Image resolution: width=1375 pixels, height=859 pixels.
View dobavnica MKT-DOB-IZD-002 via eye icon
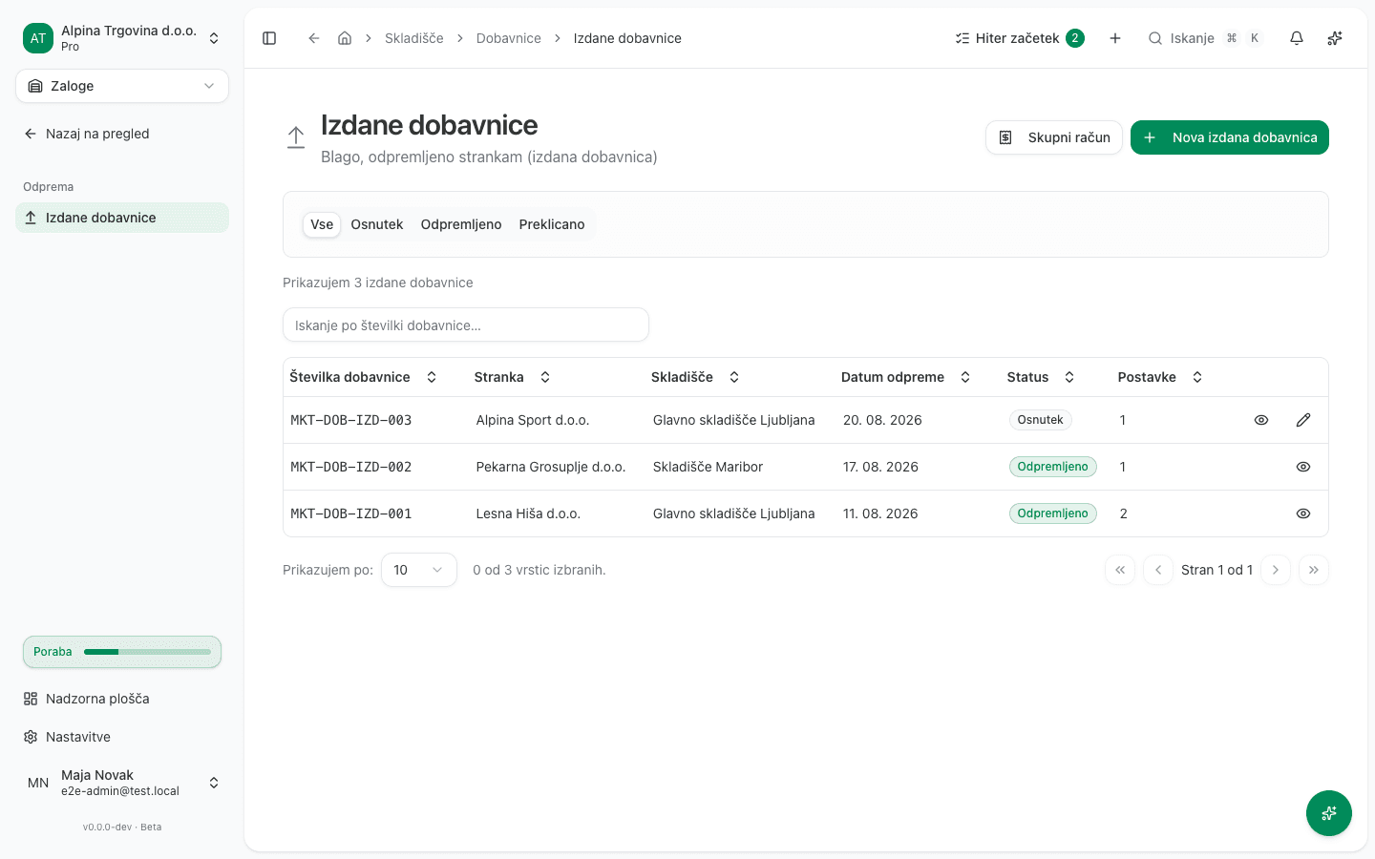pyautogui.click(x=1303, y=467)
